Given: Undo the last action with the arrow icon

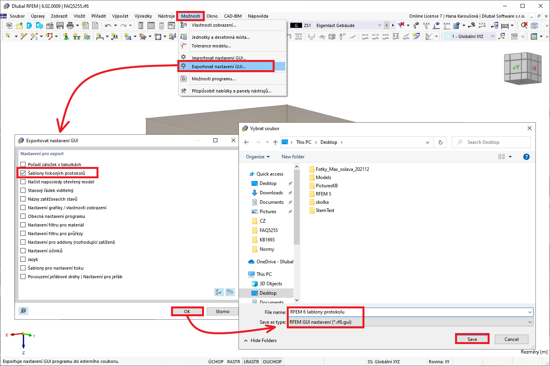Looking at the screenshot, I should pyautogui.click(x=108, y=25).
